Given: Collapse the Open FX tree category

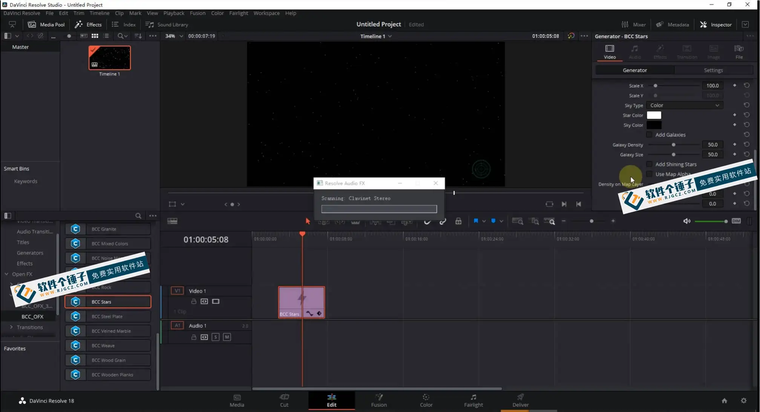Looking at the screenshot, I should (6, 274).
